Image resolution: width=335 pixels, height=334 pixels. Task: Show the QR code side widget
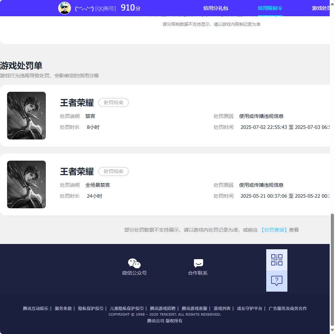277,260
